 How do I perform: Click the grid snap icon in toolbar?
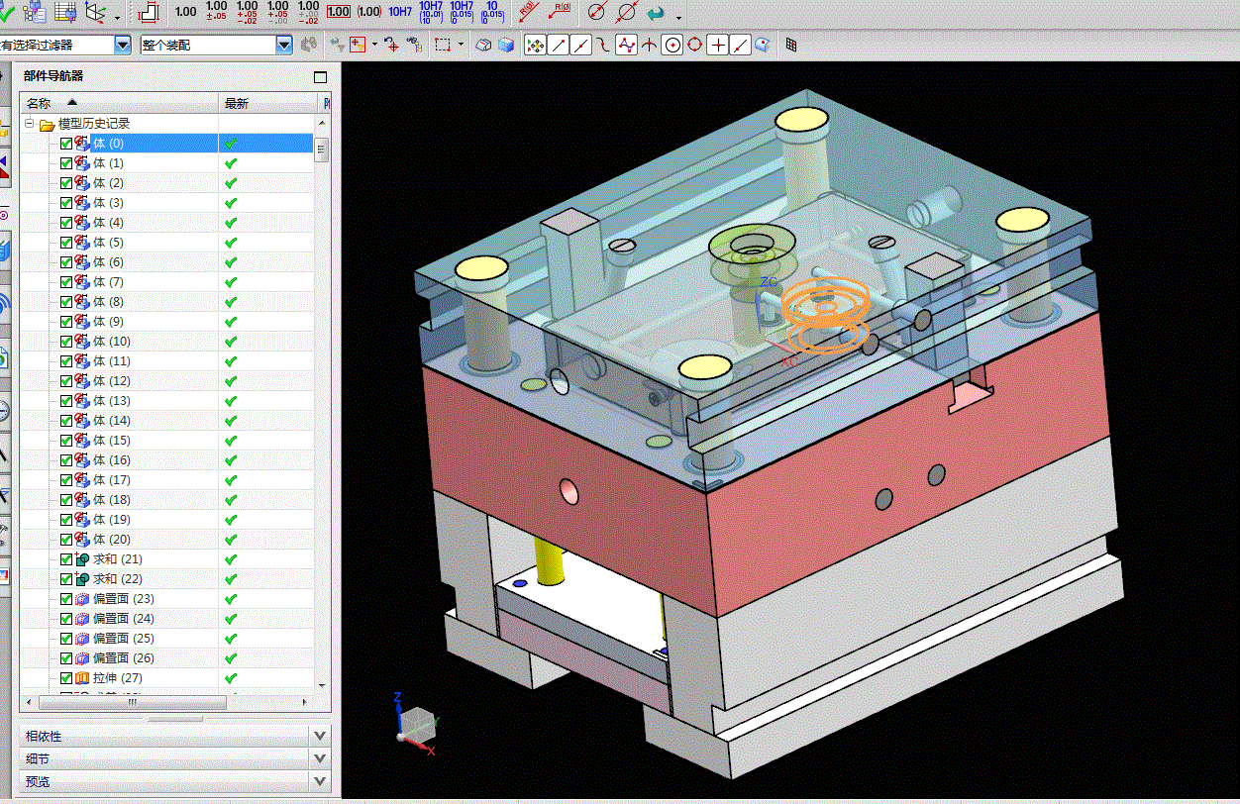(x=791, y=45)
